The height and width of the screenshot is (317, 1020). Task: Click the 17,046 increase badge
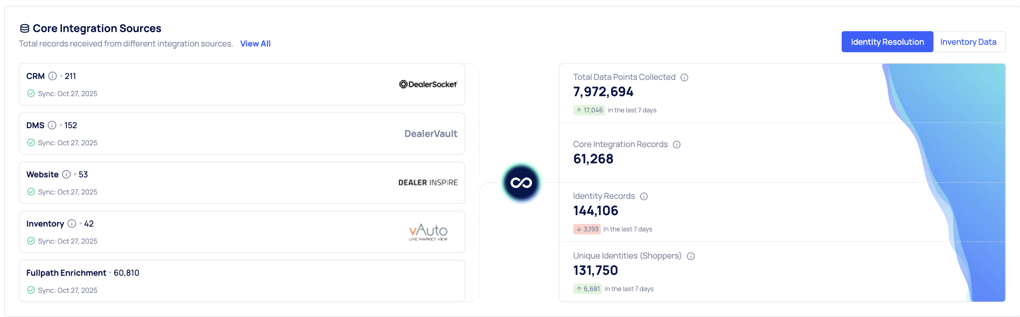tap(589, 110)
